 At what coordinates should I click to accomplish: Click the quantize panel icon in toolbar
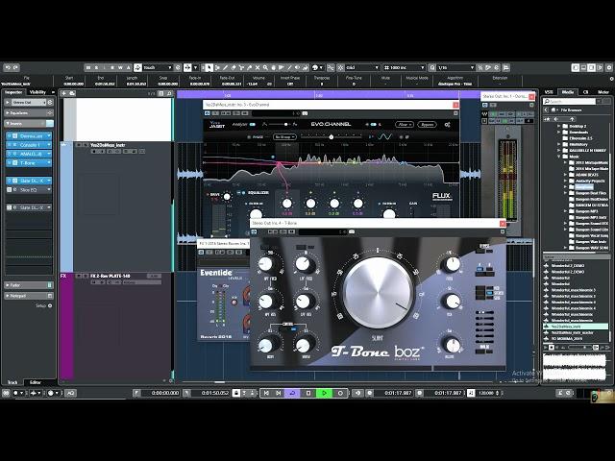(506, 67)
